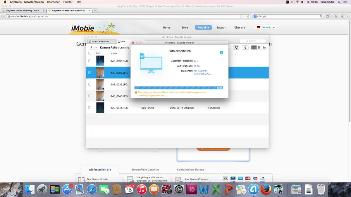Switch to list view in AnyTrans
This screenshot has width=351, height=197.
coord(254,47)
